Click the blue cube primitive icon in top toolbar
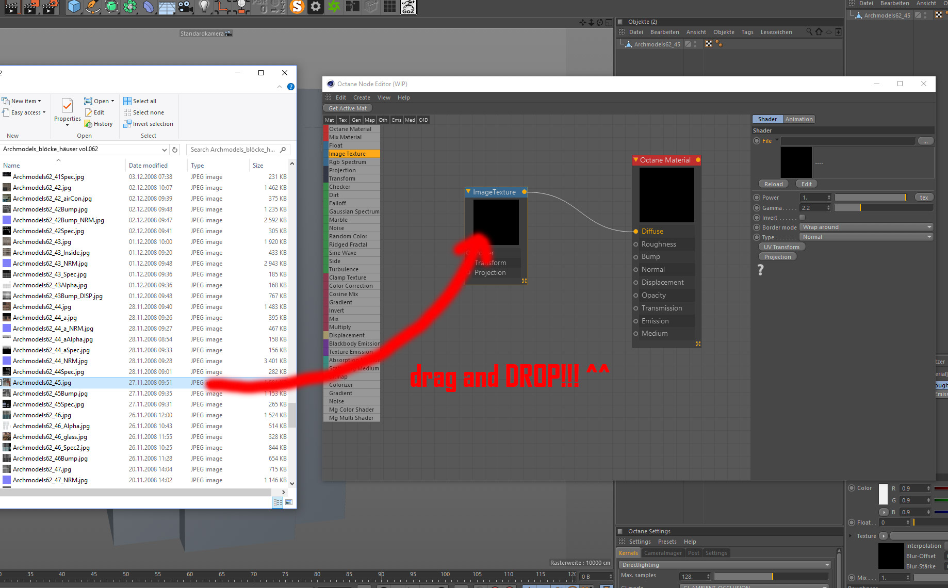 click(74, 7)
